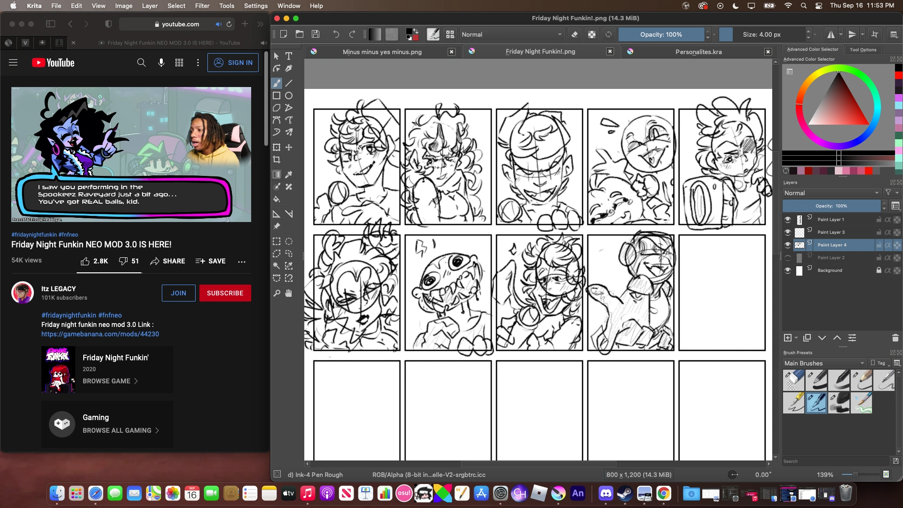Click the horizontal mirror tool icon
The height and width of the screenshot is (508, 903).
(x=831, y=34)
